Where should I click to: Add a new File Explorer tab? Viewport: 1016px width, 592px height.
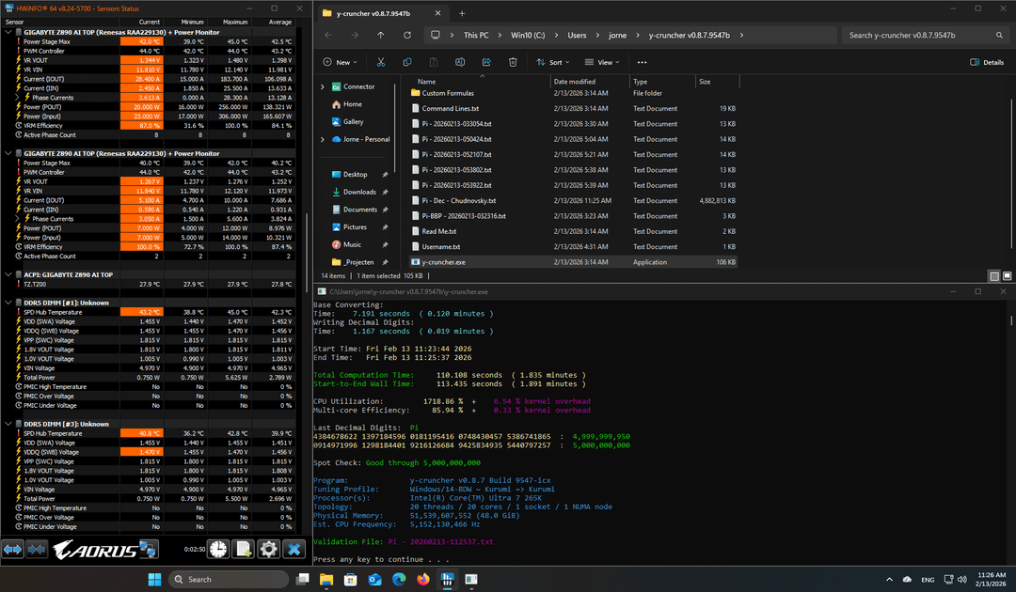click(462, 13)
